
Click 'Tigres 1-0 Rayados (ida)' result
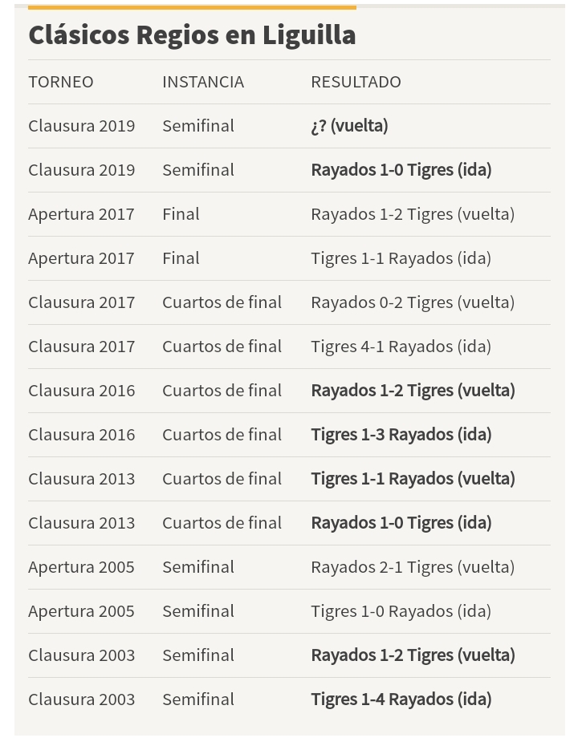pos(401,611)
